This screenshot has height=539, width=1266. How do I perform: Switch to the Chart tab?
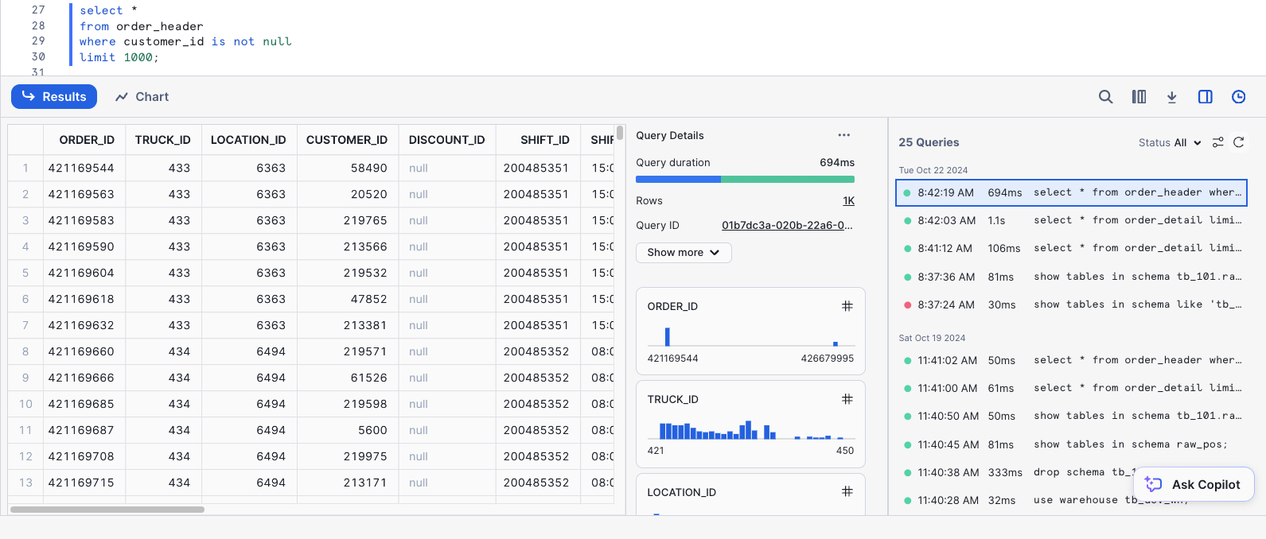[142, 97]
